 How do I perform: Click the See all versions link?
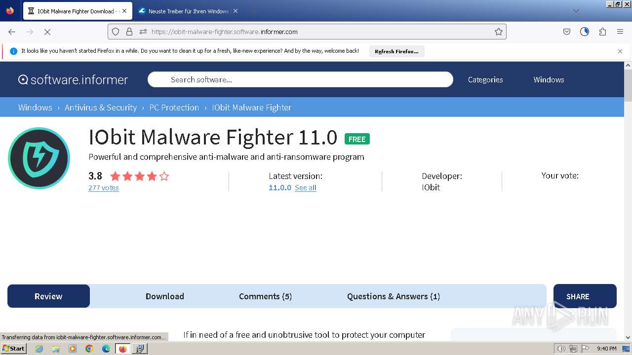tap(306, 188)
